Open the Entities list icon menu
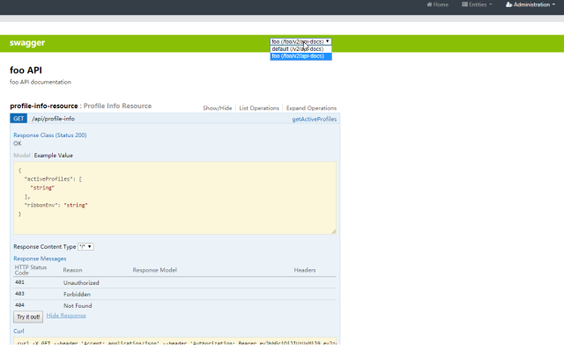Screen dimensions: 564x350 coord(464,4)
